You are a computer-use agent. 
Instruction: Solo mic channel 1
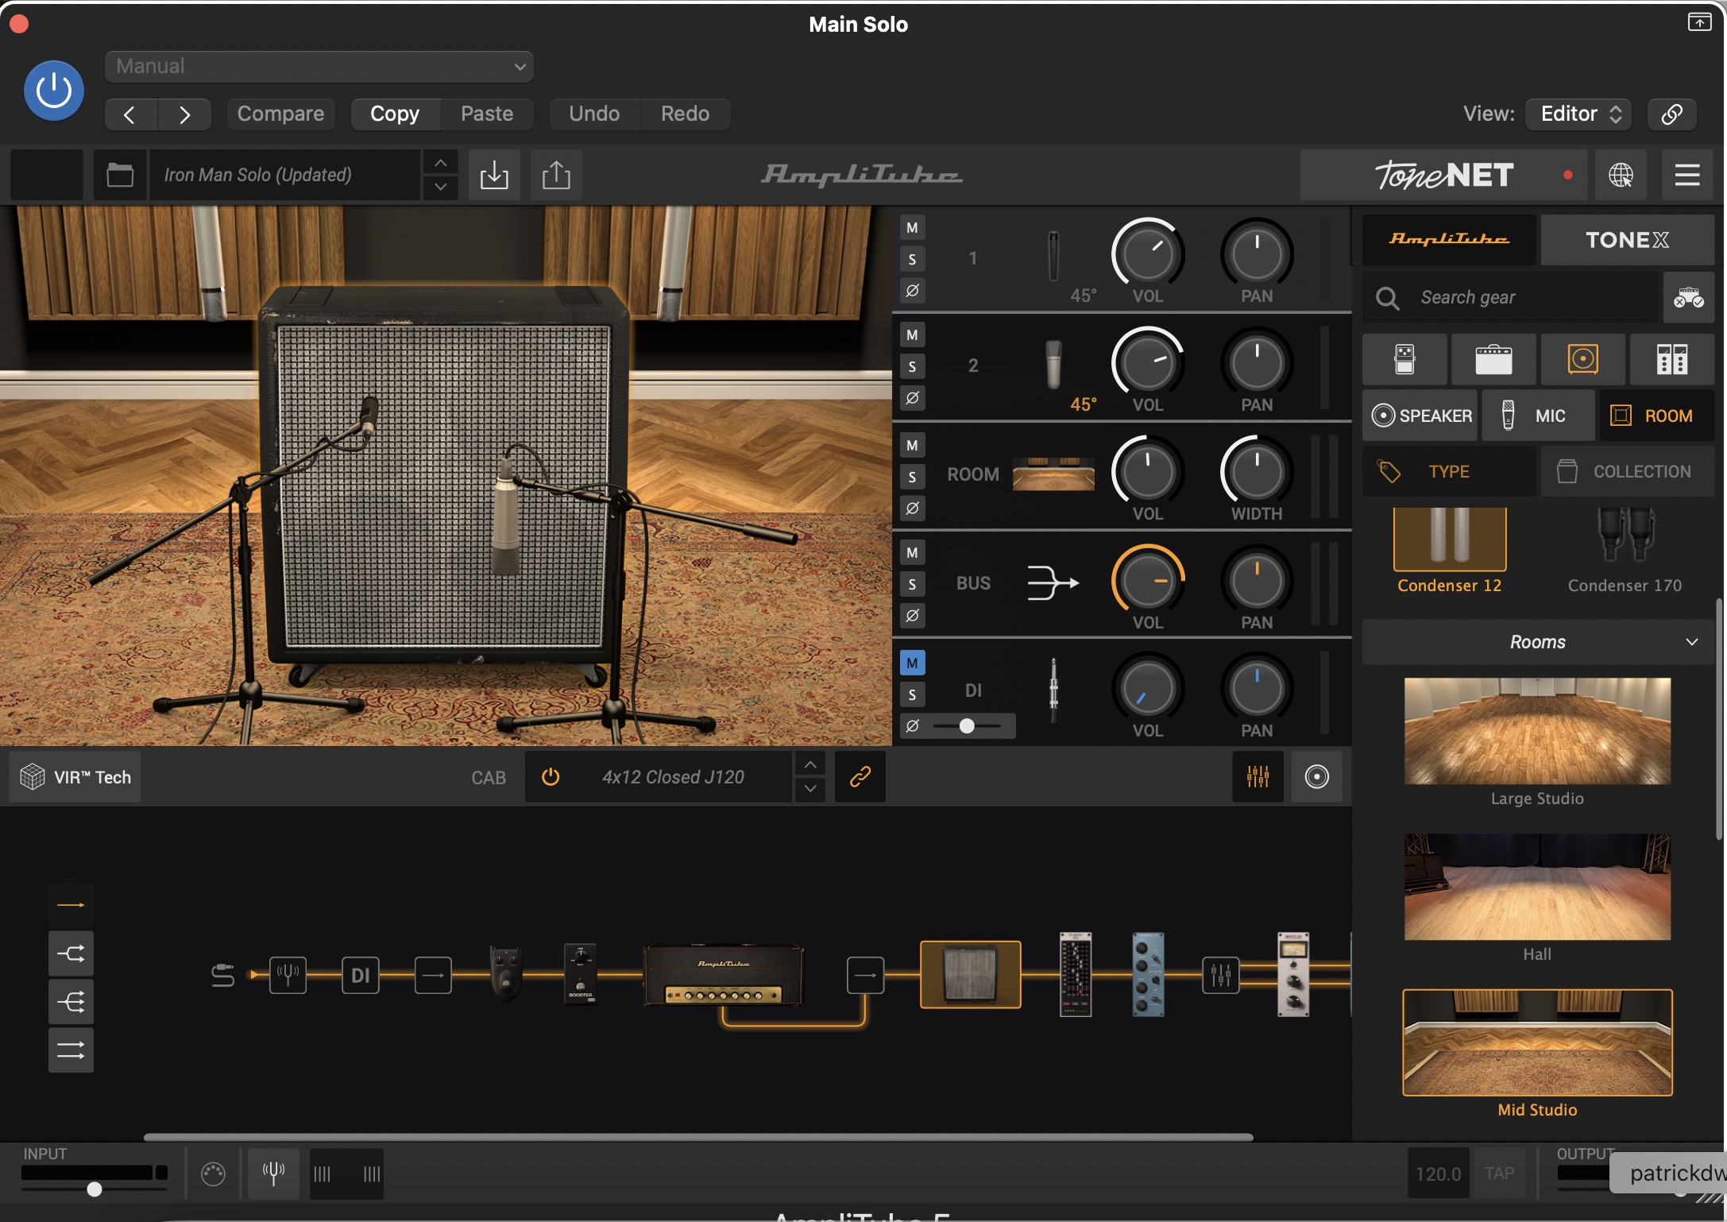[x=912, y=259]
